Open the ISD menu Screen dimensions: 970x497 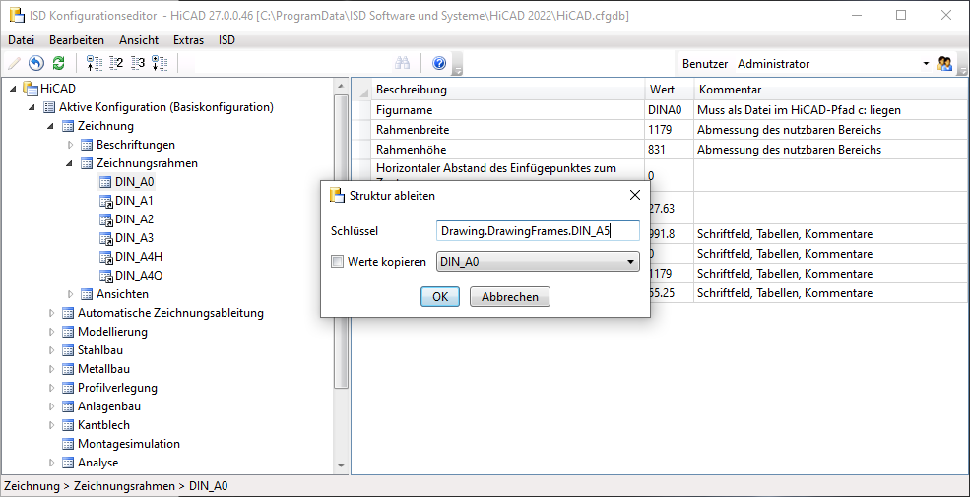pyautogui.click(x=227, y=40)
